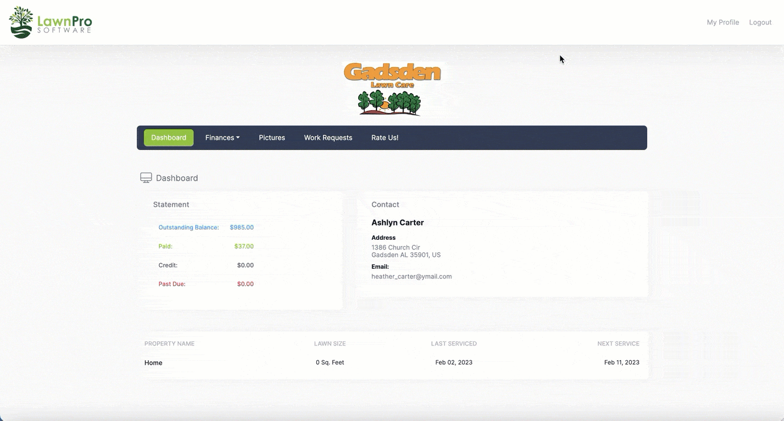784x421 pixels.
Task: Select the Home property row name
Action: point(153,362)
